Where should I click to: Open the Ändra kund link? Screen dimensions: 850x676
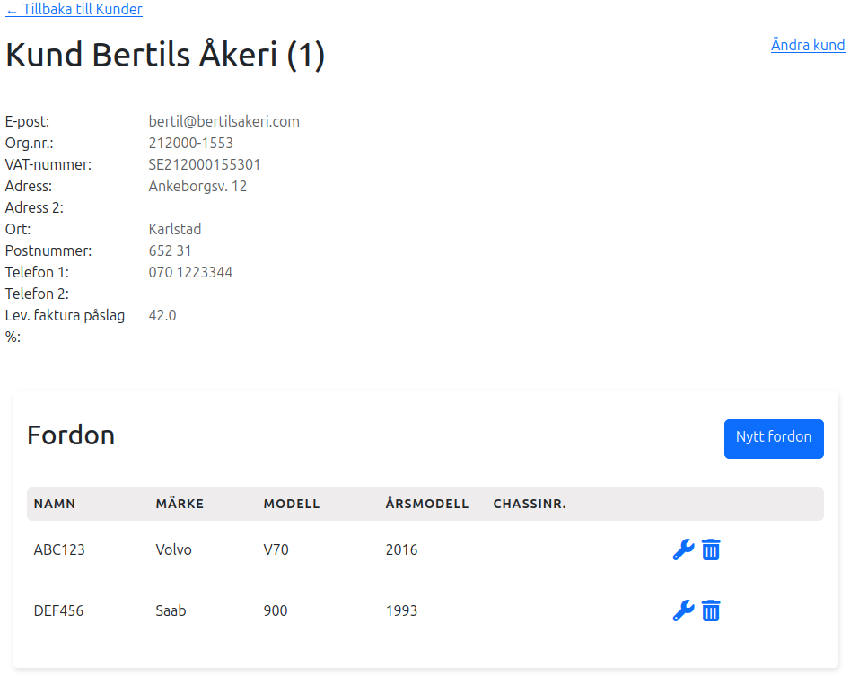point(808,45)
